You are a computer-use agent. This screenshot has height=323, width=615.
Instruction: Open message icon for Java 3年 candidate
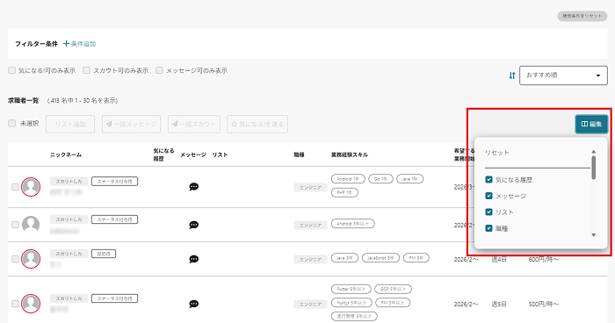194,259
